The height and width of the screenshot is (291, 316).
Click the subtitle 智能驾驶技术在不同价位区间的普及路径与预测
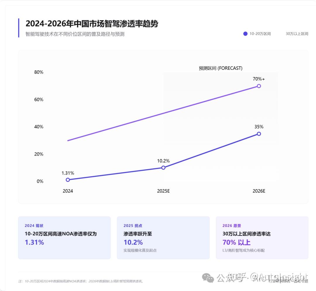pos(75,34)
